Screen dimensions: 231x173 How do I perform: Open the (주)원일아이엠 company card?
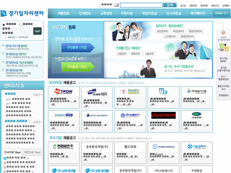point(197,98)
